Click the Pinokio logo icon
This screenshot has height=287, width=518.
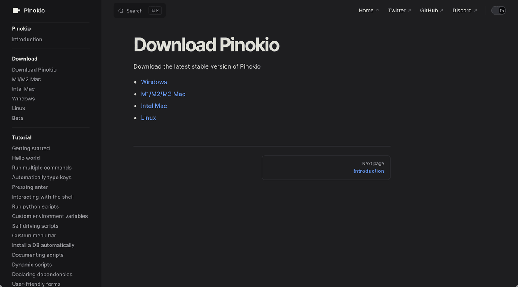(16, 10)
